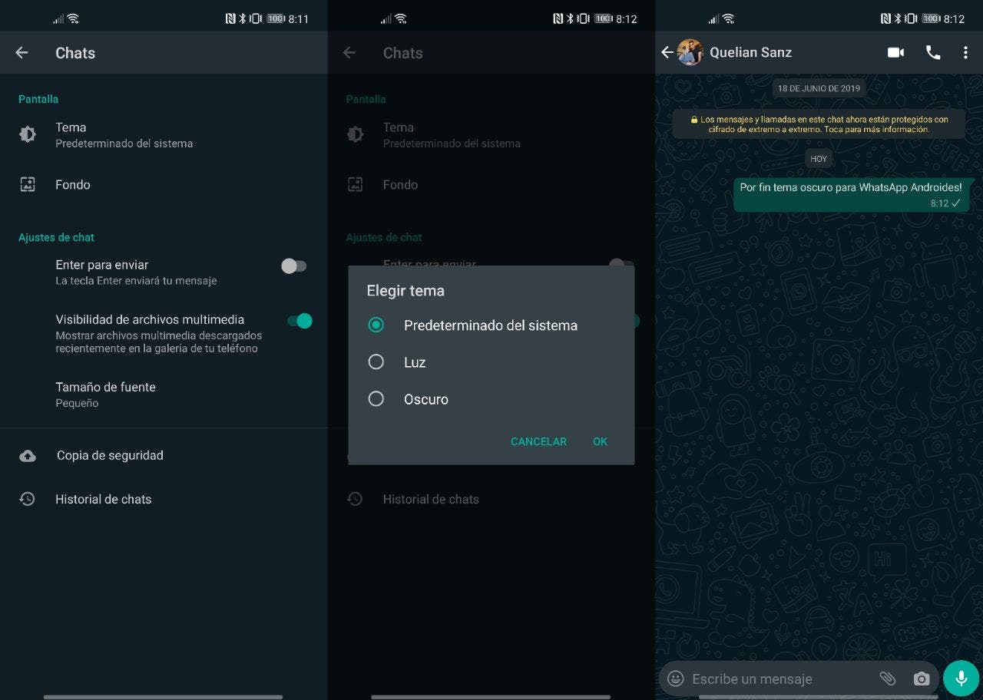
Task: Go back from the left Chats settings screen
Action: point(22,52)
